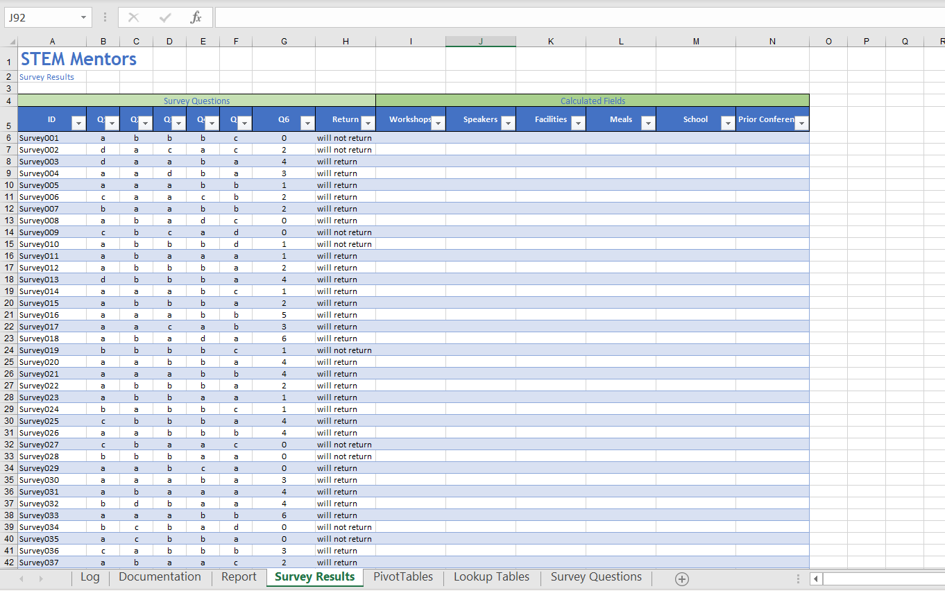Click into the formula bar input area
The width and height of the screenshot is (945, 591).
[579, 17]
